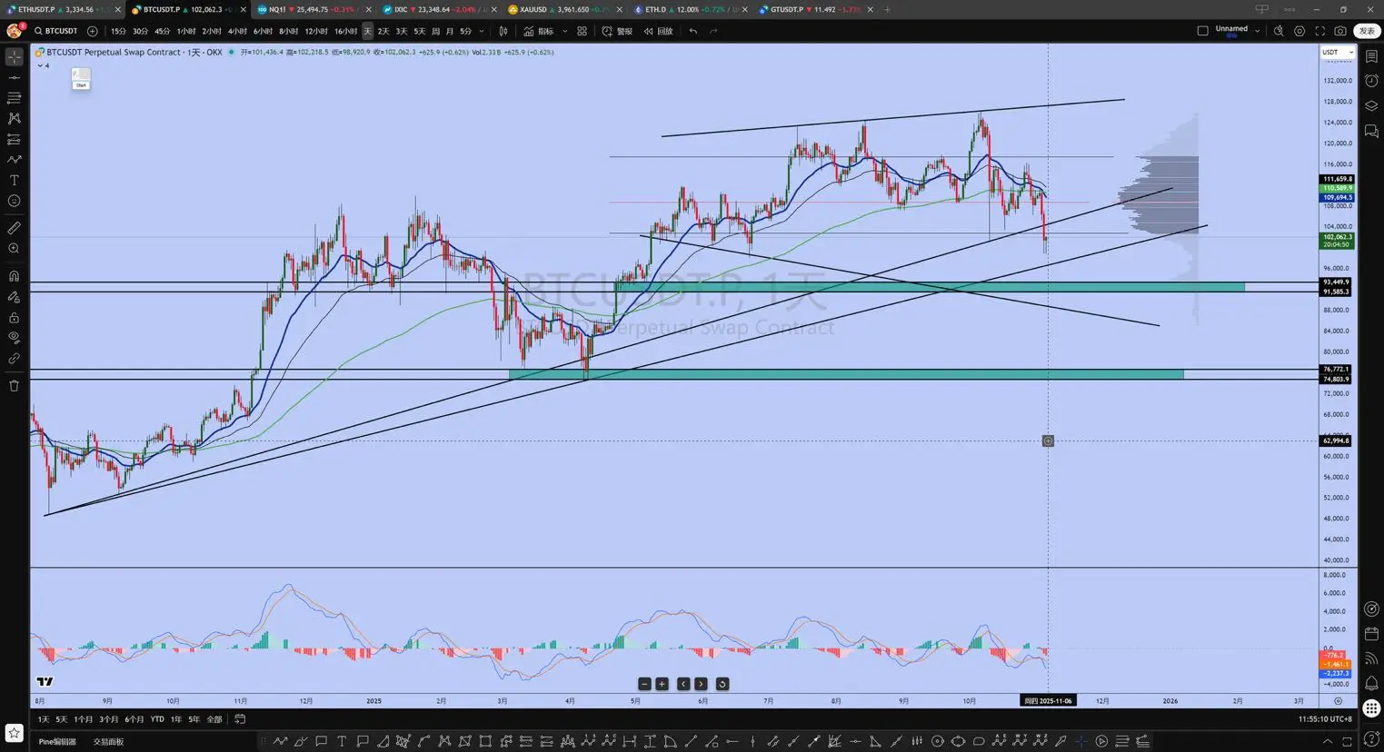Image resolution: width=1384 pixels, height=752 pixels.
Task: Open the date range calendar picker
Action: click(240, 719)
